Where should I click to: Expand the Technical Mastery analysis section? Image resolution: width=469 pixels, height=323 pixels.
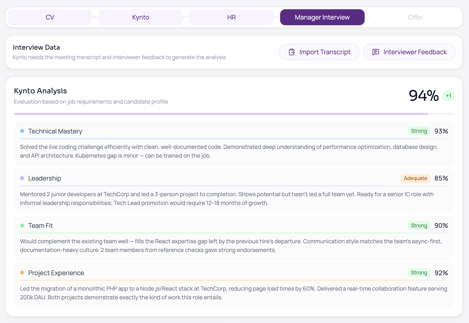(x=55, y=131)
